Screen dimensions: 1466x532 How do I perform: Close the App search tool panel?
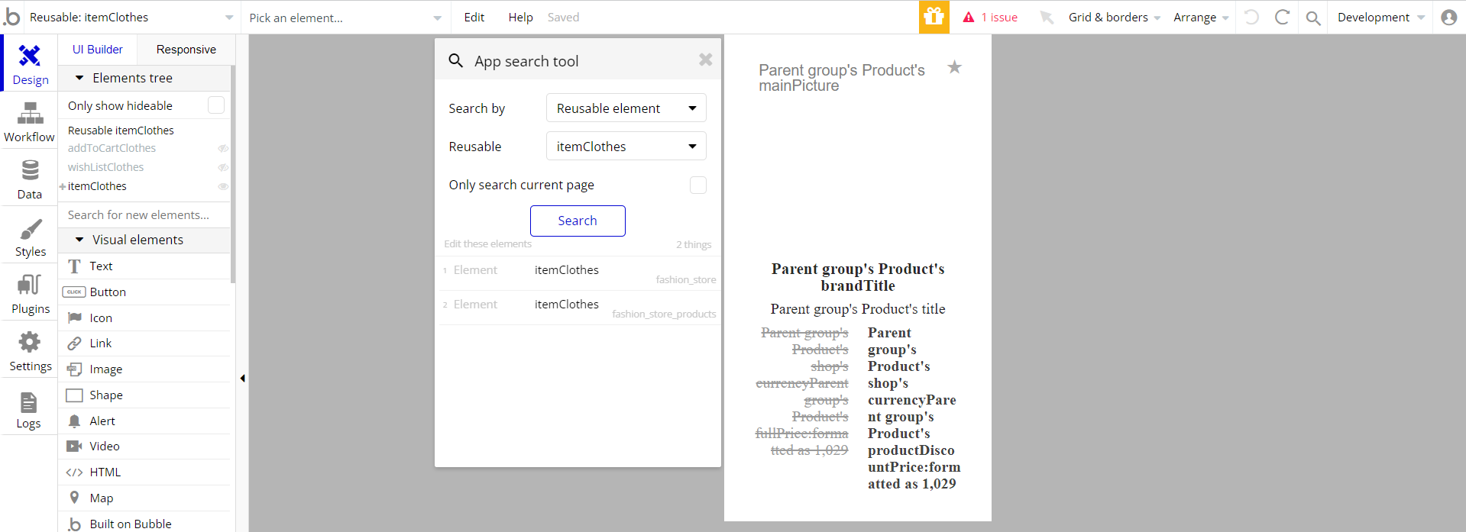tap(705, 60)
